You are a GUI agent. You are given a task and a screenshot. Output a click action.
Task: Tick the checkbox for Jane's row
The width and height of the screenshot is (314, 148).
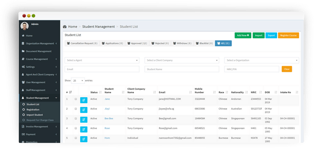click(x=76, y=99)
